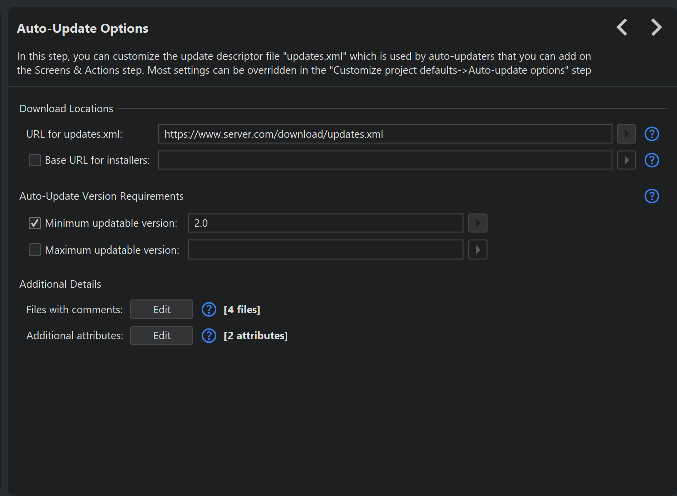677x496 pixels.
Task: Edit the Files with comments list
Action: click(x=161, y=310)
